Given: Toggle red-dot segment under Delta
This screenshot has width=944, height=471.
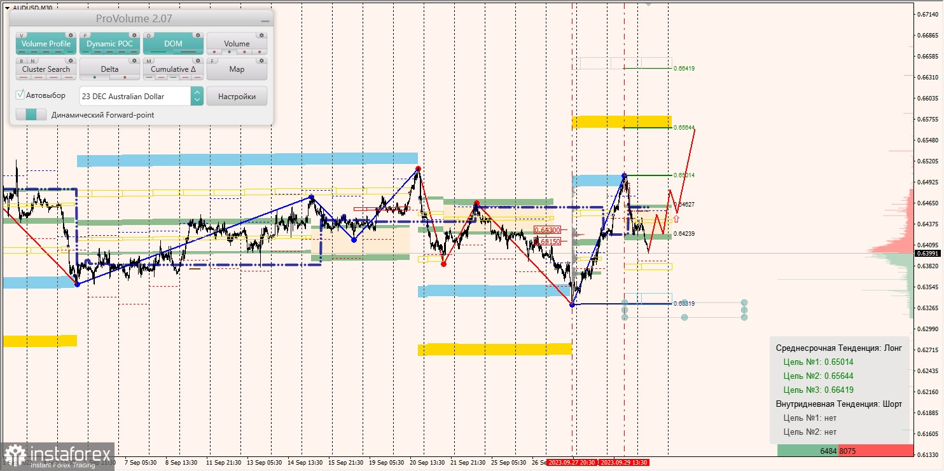Looking at the screenshot, I should (125, 78).
